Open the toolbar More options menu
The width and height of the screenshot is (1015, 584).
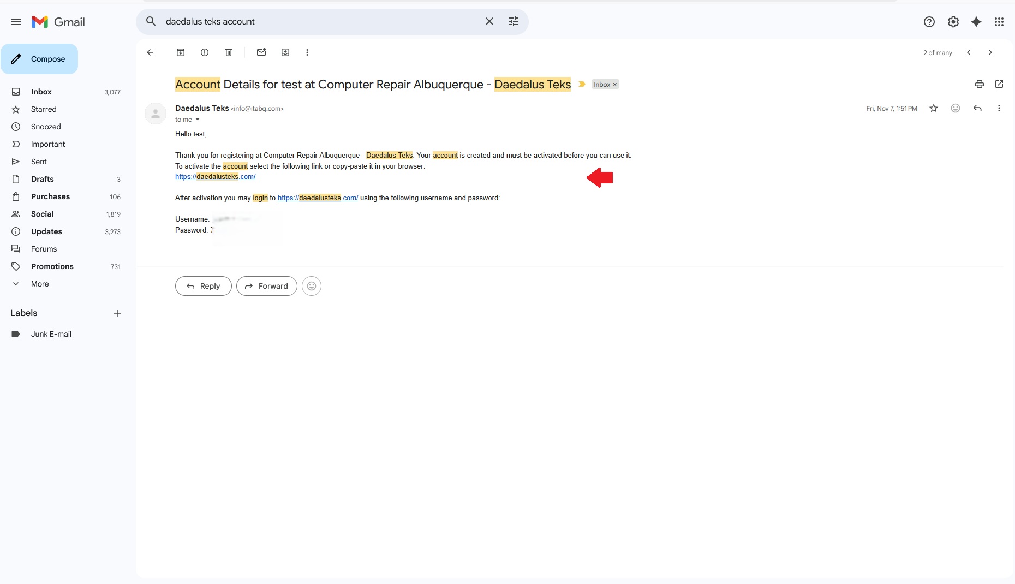pyautogui.click(x=307, y=52)
